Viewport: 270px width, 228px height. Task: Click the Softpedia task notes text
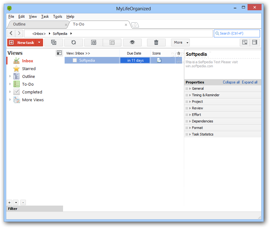click(211, 64)
